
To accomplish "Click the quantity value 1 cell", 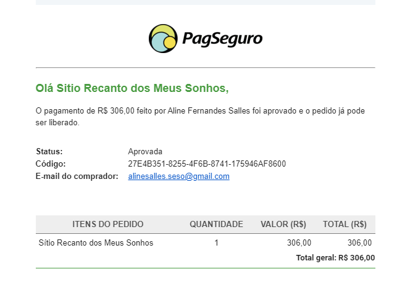I will pyautogui.click(x=216, y=243).
